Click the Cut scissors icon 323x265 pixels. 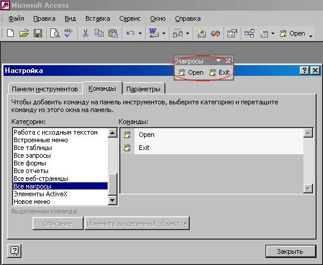[85, 33]
